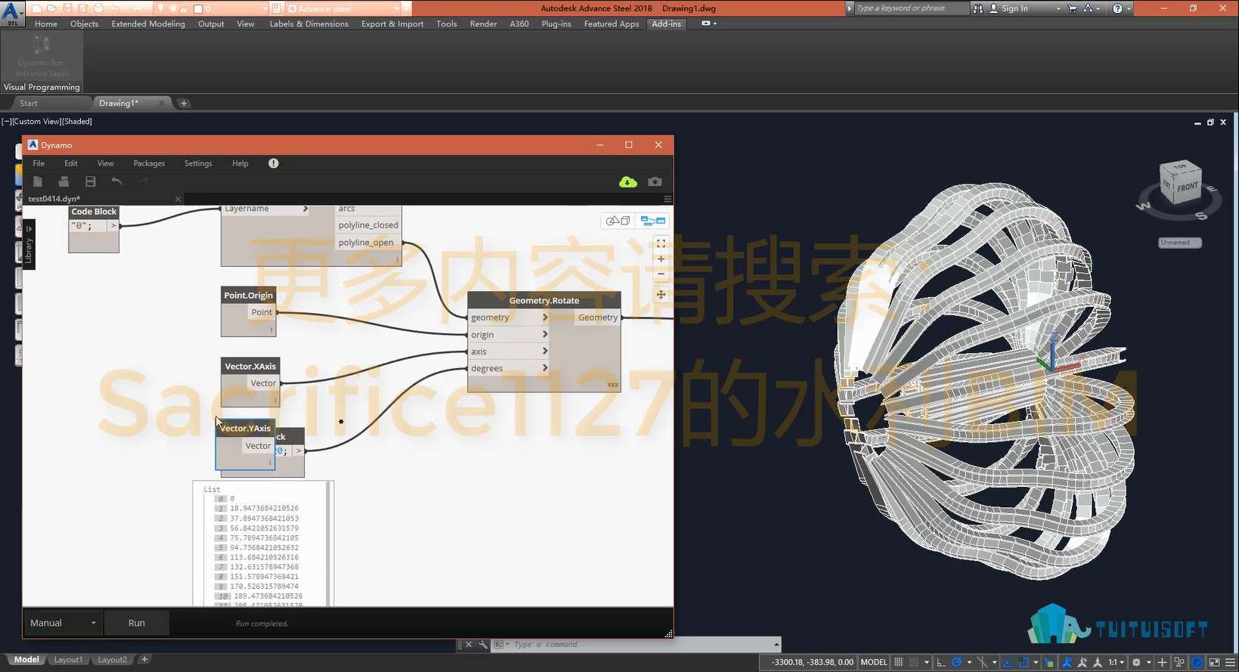
Task: Click the Save icon in Dynamo toolbar
Action: coord(90,181)
